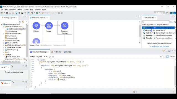Expand the HTTP [v1.5.11] node
This screenshot has height=99, width=177.
pos(4,43)
